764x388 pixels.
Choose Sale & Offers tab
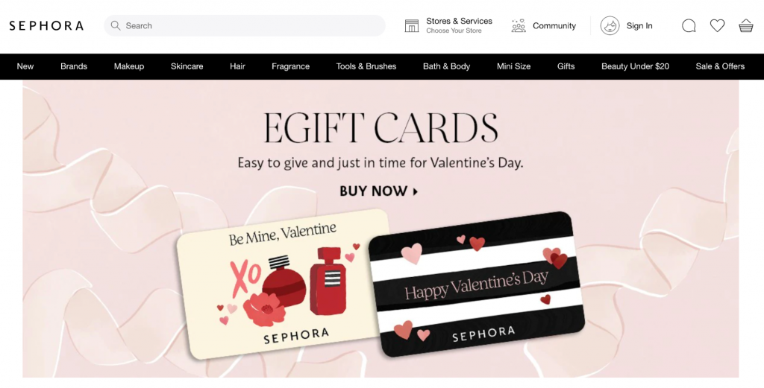(720, 66)
